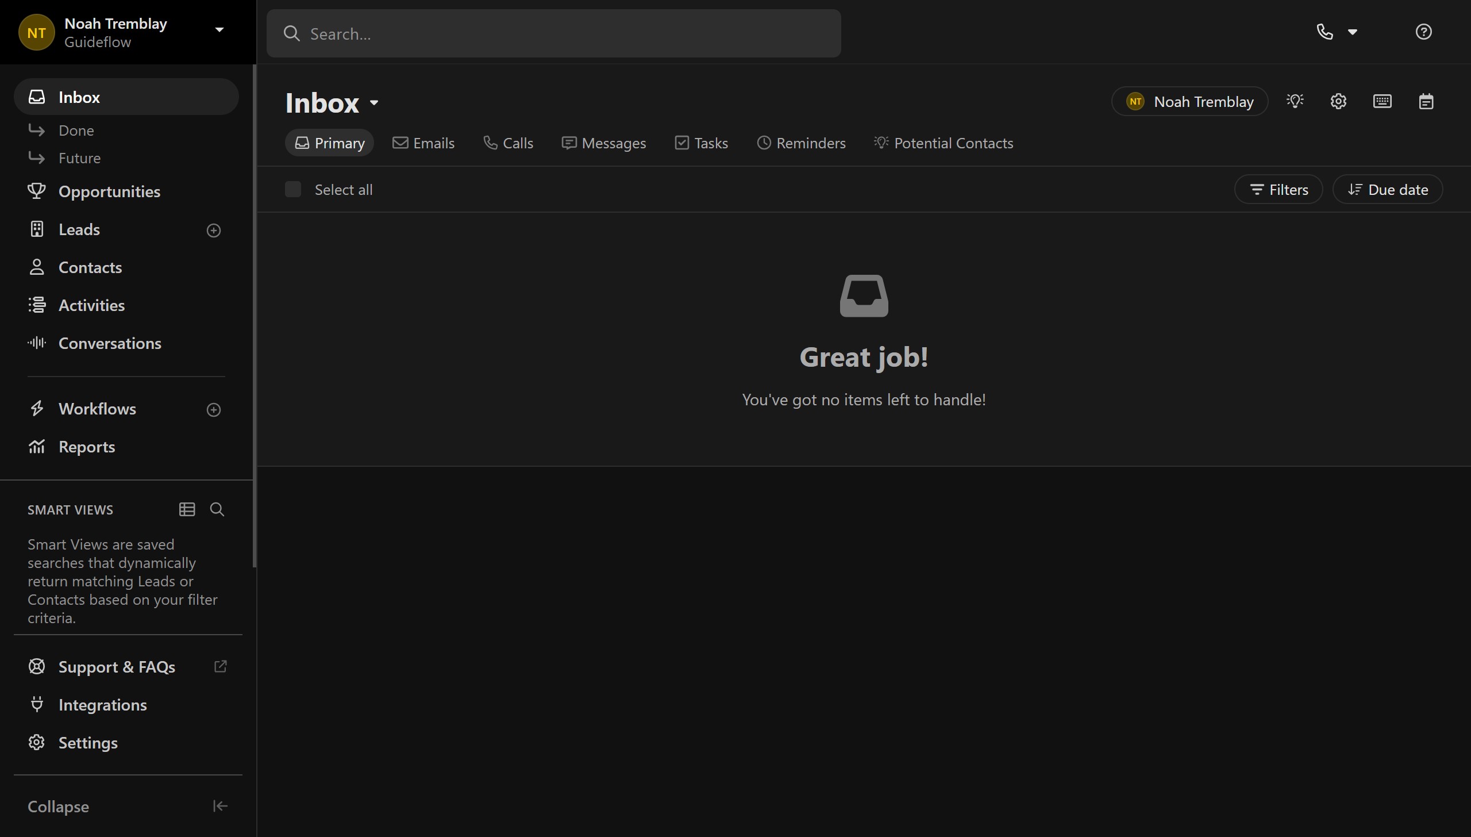Screen dimensions: 1471x837
Task: Click the person icon next to Contacts
Action: click(37, 267)
